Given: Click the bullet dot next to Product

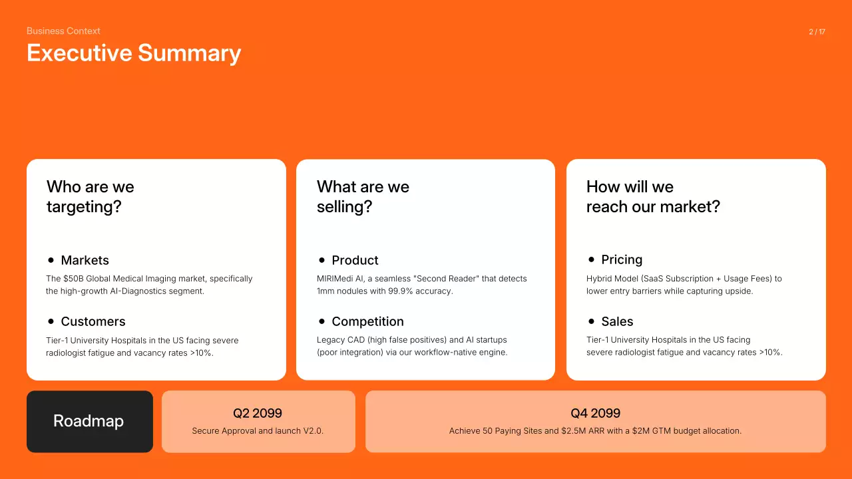Looking at the screenshot, I should pos(322,260).
